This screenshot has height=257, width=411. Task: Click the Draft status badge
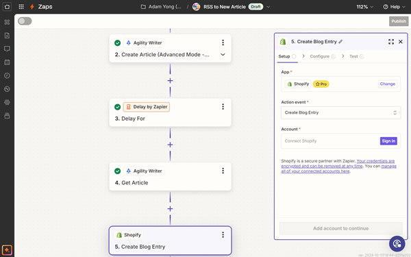[256, 7]
